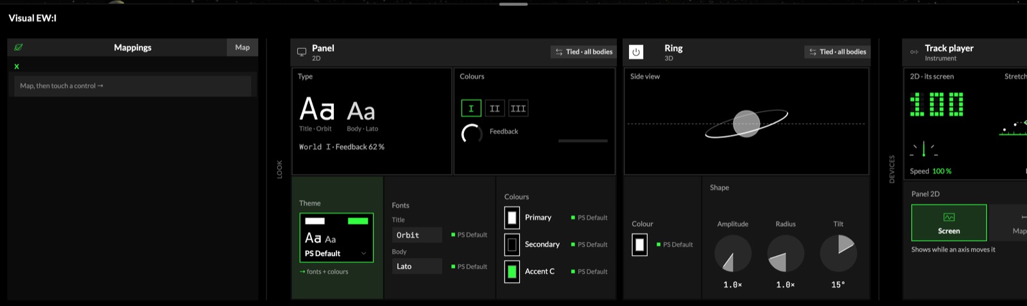The width and height of the screenshot is (1027, 306).
Task: Toggle 'Tied · all bodies' on Panel header
Action: 584,52
